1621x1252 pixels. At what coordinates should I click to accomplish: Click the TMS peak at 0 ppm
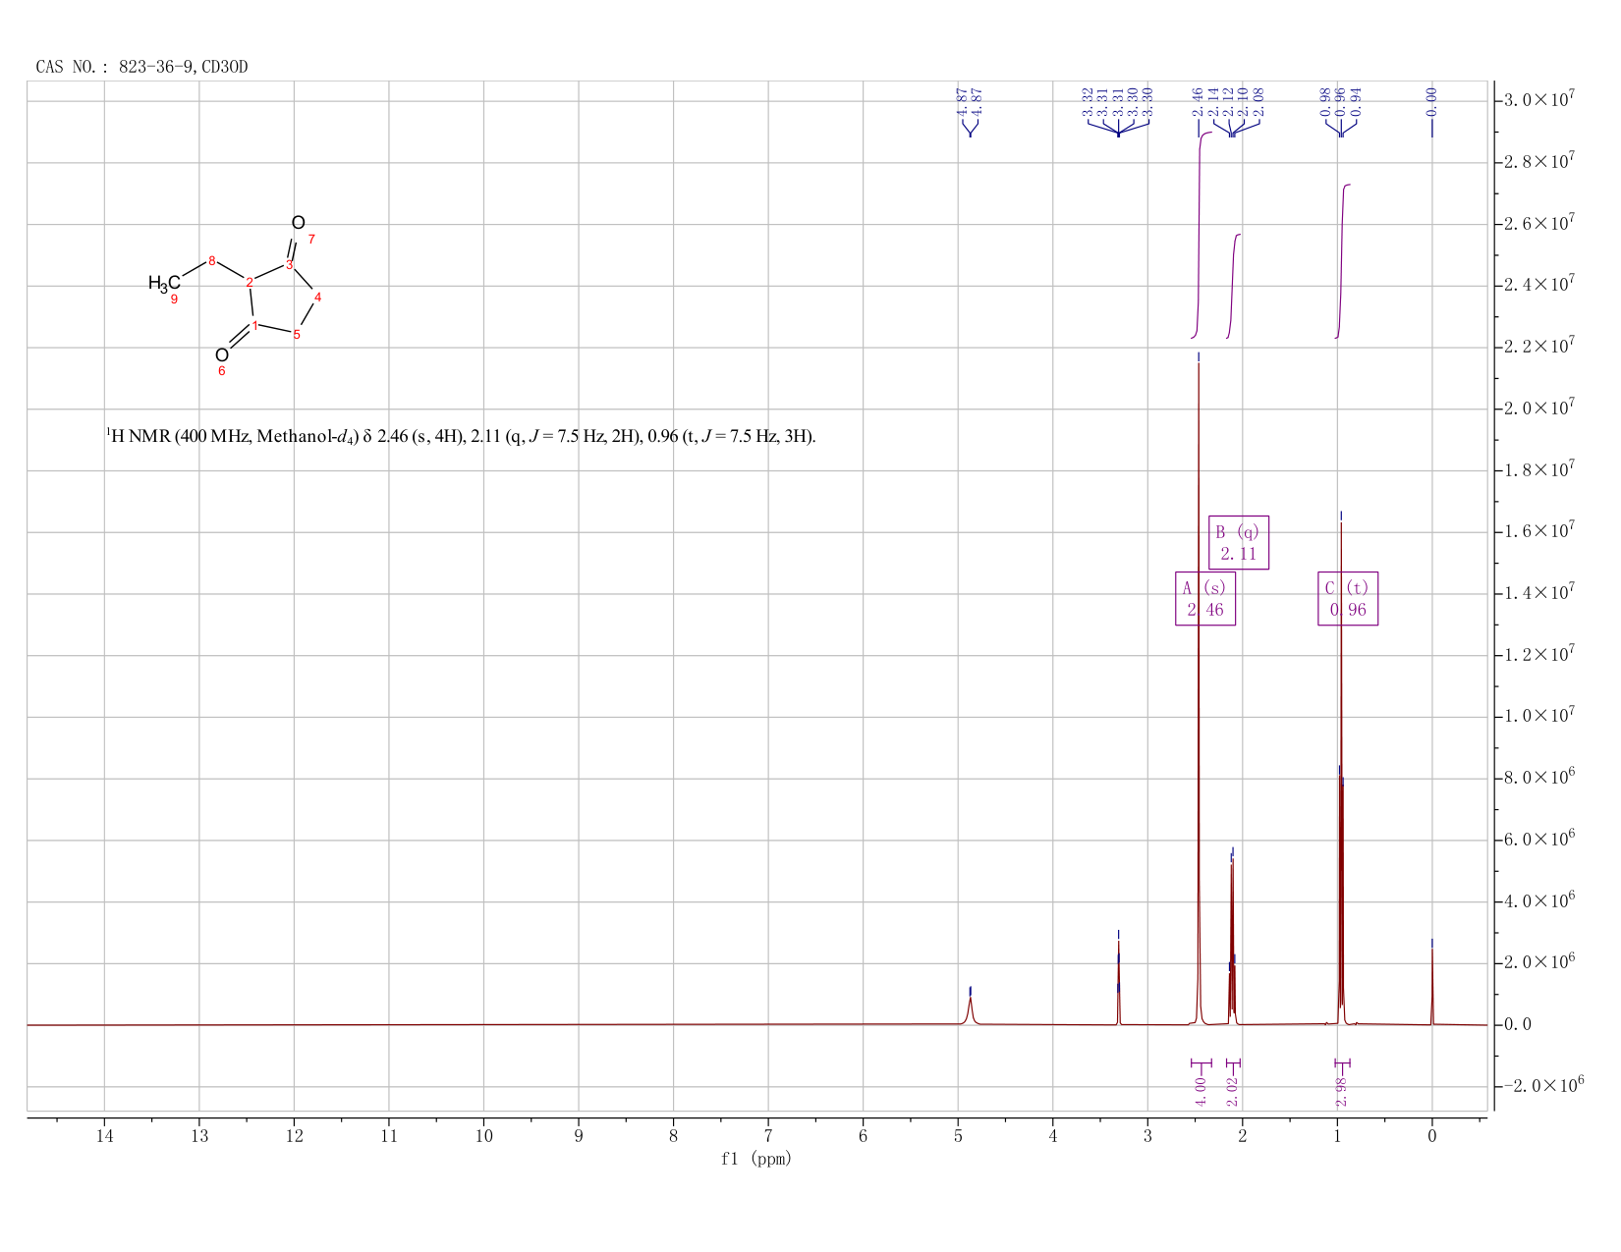[1431, 987]
